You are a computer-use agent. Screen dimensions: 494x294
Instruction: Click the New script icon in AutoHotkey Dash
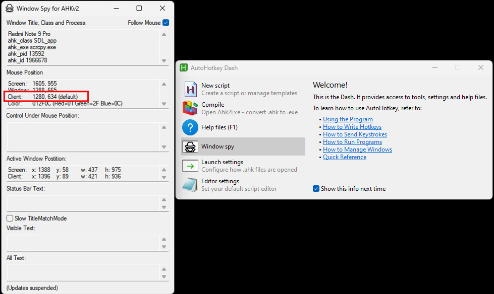[x=190, y=89]
